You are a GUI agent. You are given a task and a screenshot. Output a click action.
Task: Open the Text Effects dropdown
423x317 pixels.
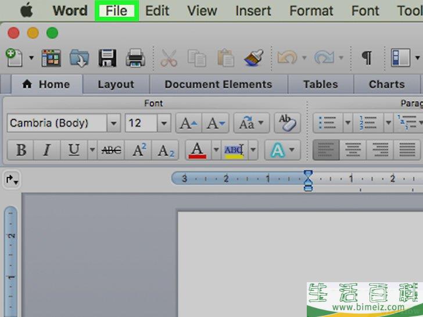tap(283, 150)
